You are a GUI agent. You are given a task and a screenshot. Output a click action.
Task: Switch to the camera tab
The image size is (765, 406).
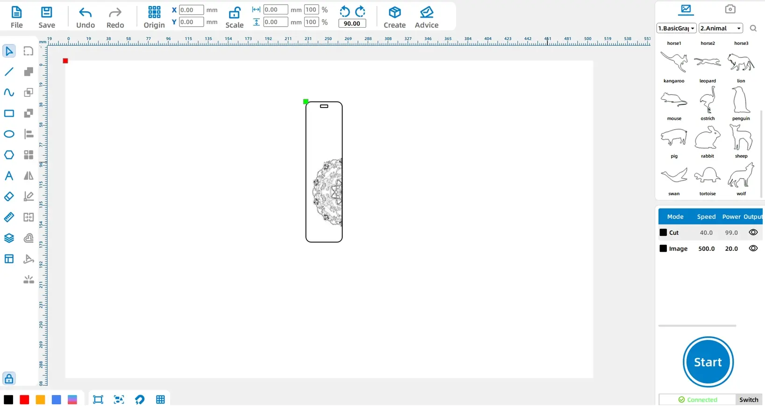pyautogui.click(x=730, y=9)
